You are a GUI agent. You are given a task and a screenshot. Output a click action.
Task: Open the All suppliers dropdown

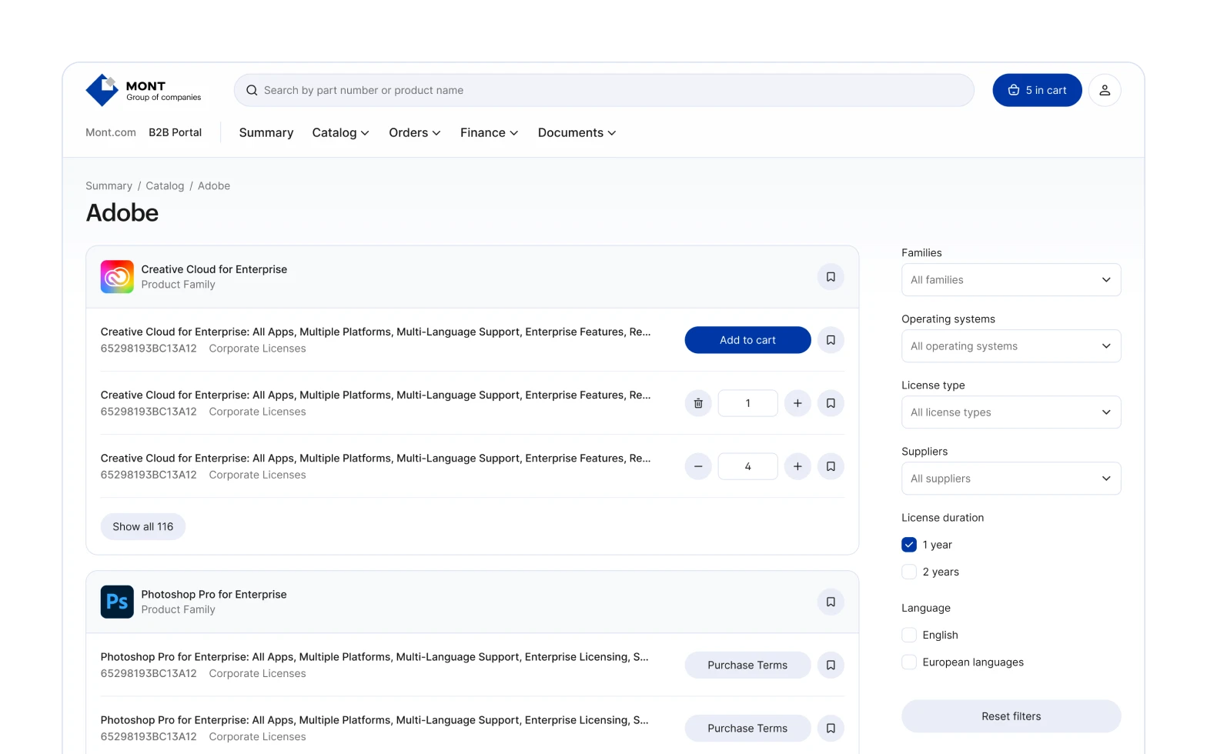click(x=1011, y=479)
